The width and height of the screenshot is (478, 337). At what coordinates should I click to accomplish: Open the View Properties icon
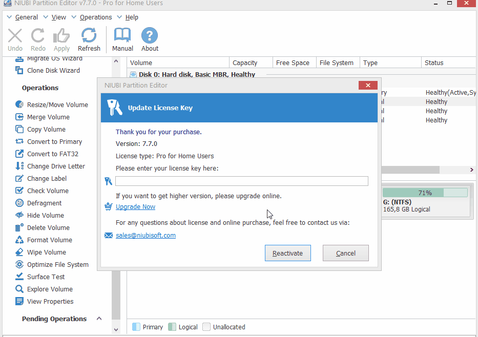19,301
